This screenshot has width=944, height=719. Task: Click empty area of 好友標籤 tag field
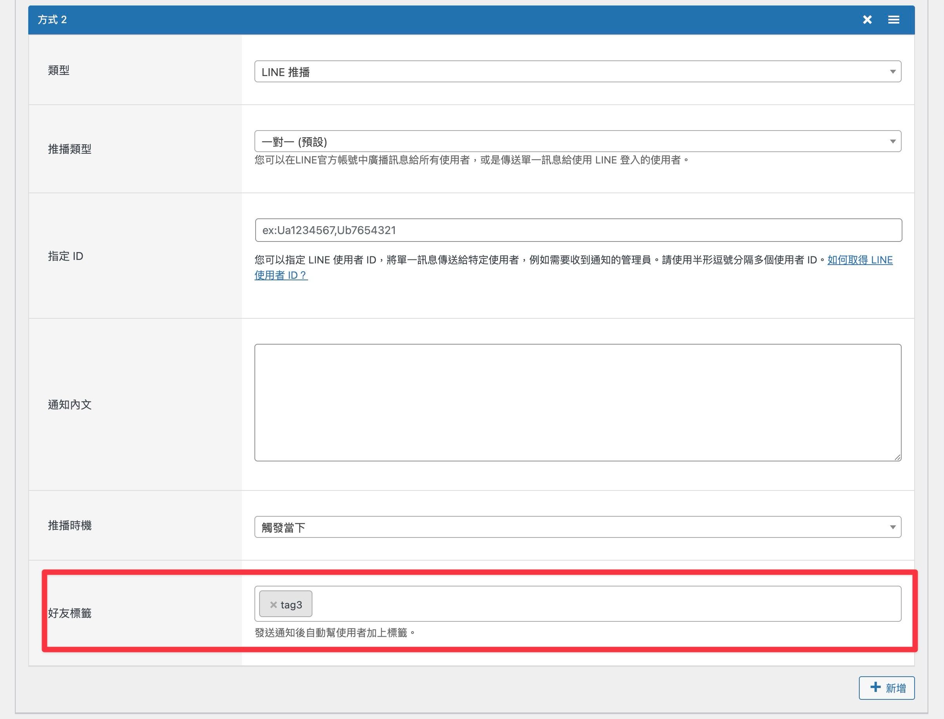pos(599,604)
